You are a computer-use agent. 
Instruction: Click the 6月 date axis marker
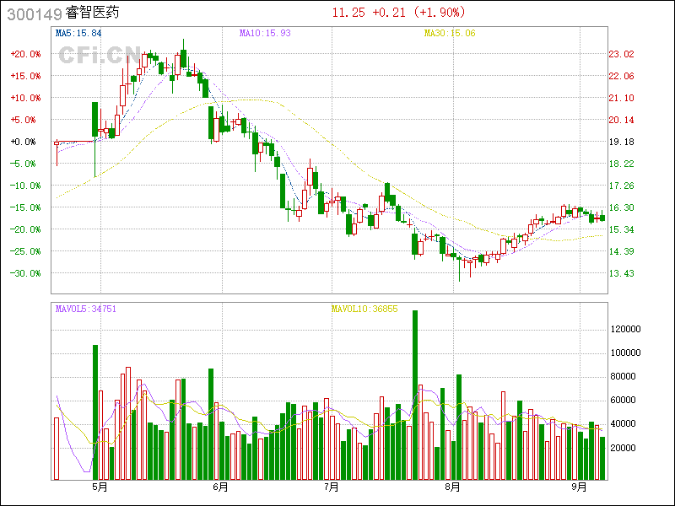coord(221,487)
